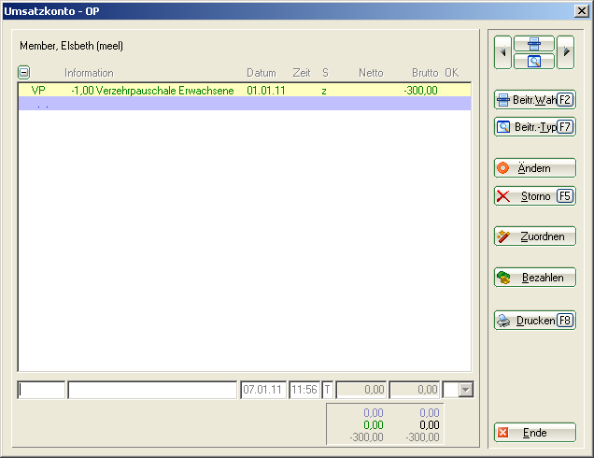This screenshot has height=458, width=594.
Task: Click the Ende button
Action: click(535, 433)
